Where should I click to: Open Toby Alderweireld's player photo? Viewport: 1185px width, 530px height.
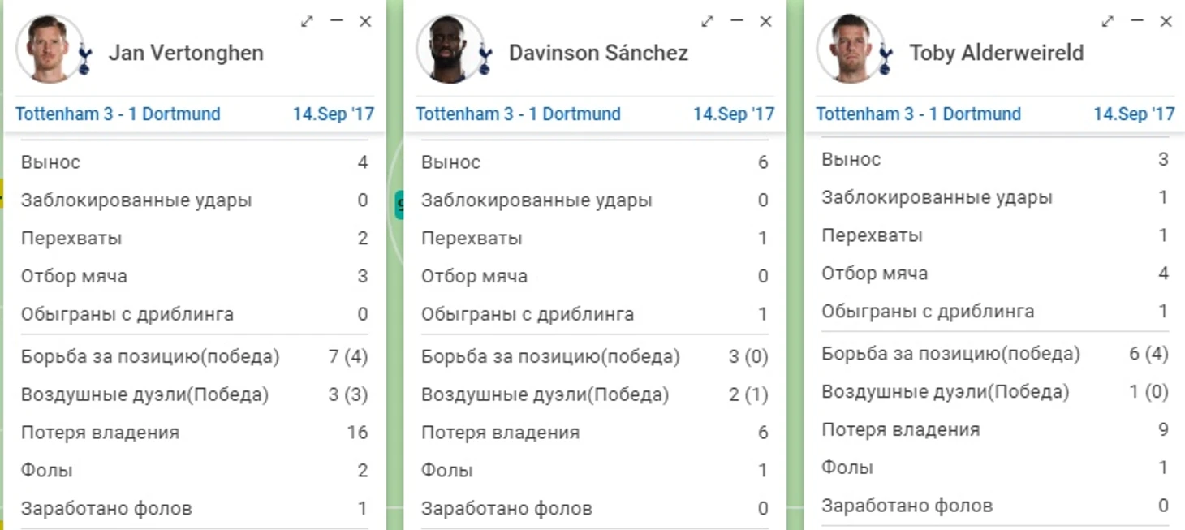point(848,49)
